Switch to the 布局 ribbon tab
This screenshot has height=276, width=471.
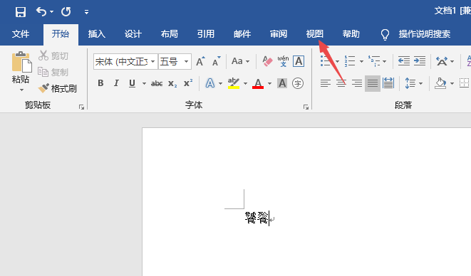[170, 34]
